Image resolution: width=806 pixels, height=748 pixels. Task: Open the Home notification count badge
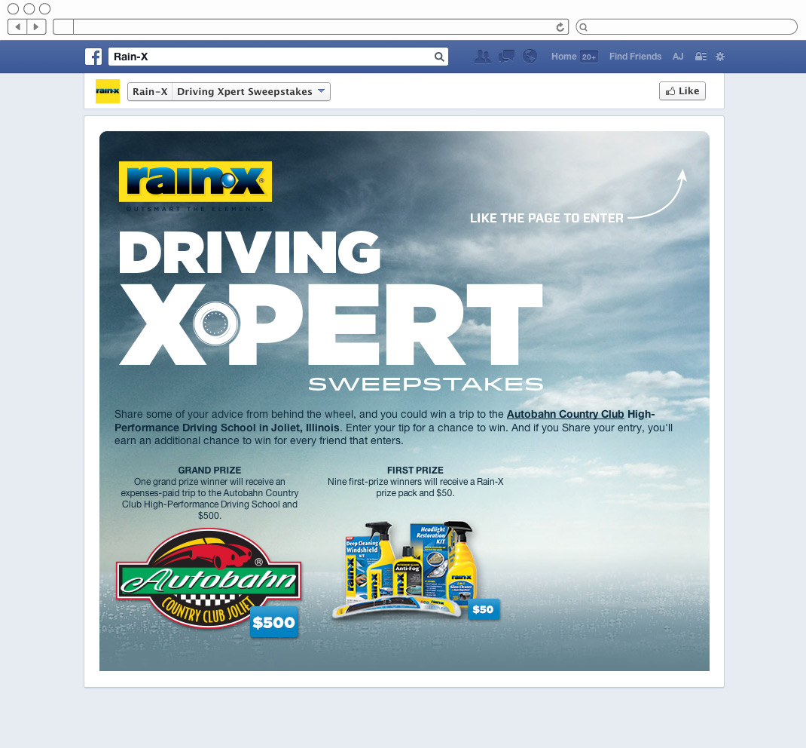(588, 57)
